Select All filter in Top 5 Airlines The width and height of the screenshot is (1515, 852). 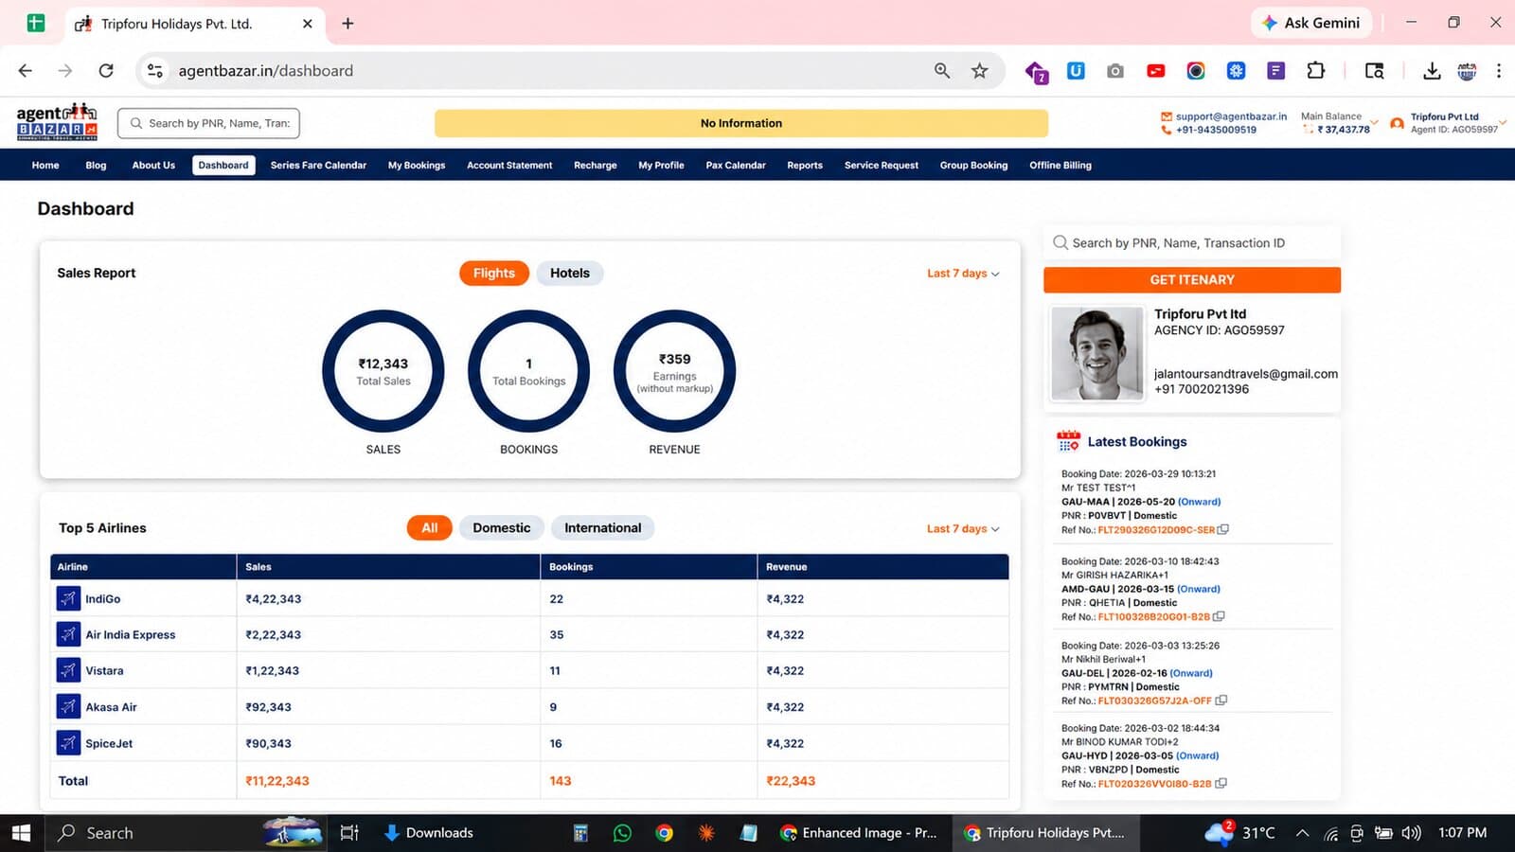pos(430,528)
